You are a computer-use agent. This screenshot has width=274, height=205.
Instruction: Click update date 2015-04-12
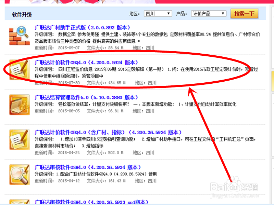pos(69,181)
